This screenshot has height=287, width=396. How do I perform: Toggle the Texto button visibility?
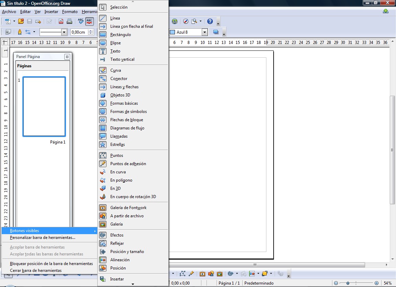133,51
